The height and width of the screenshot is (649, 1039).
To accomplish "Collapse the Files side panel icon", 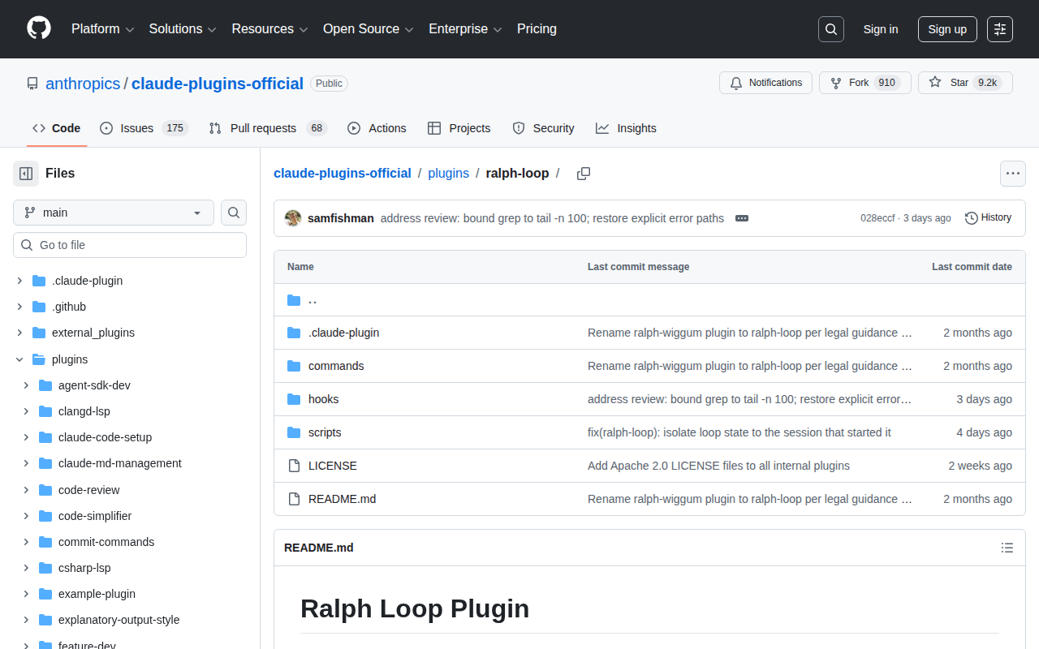I will (x=25, y=174).
